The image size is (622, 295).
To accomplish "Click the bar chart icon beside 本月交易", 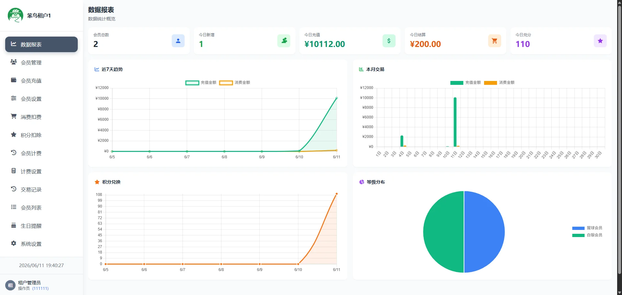I will pos(361,69).
